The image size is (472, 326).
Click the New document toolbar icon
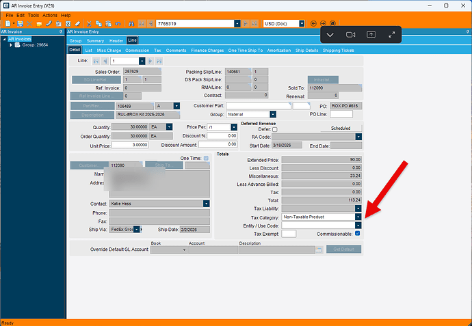[x=8, y=23]
